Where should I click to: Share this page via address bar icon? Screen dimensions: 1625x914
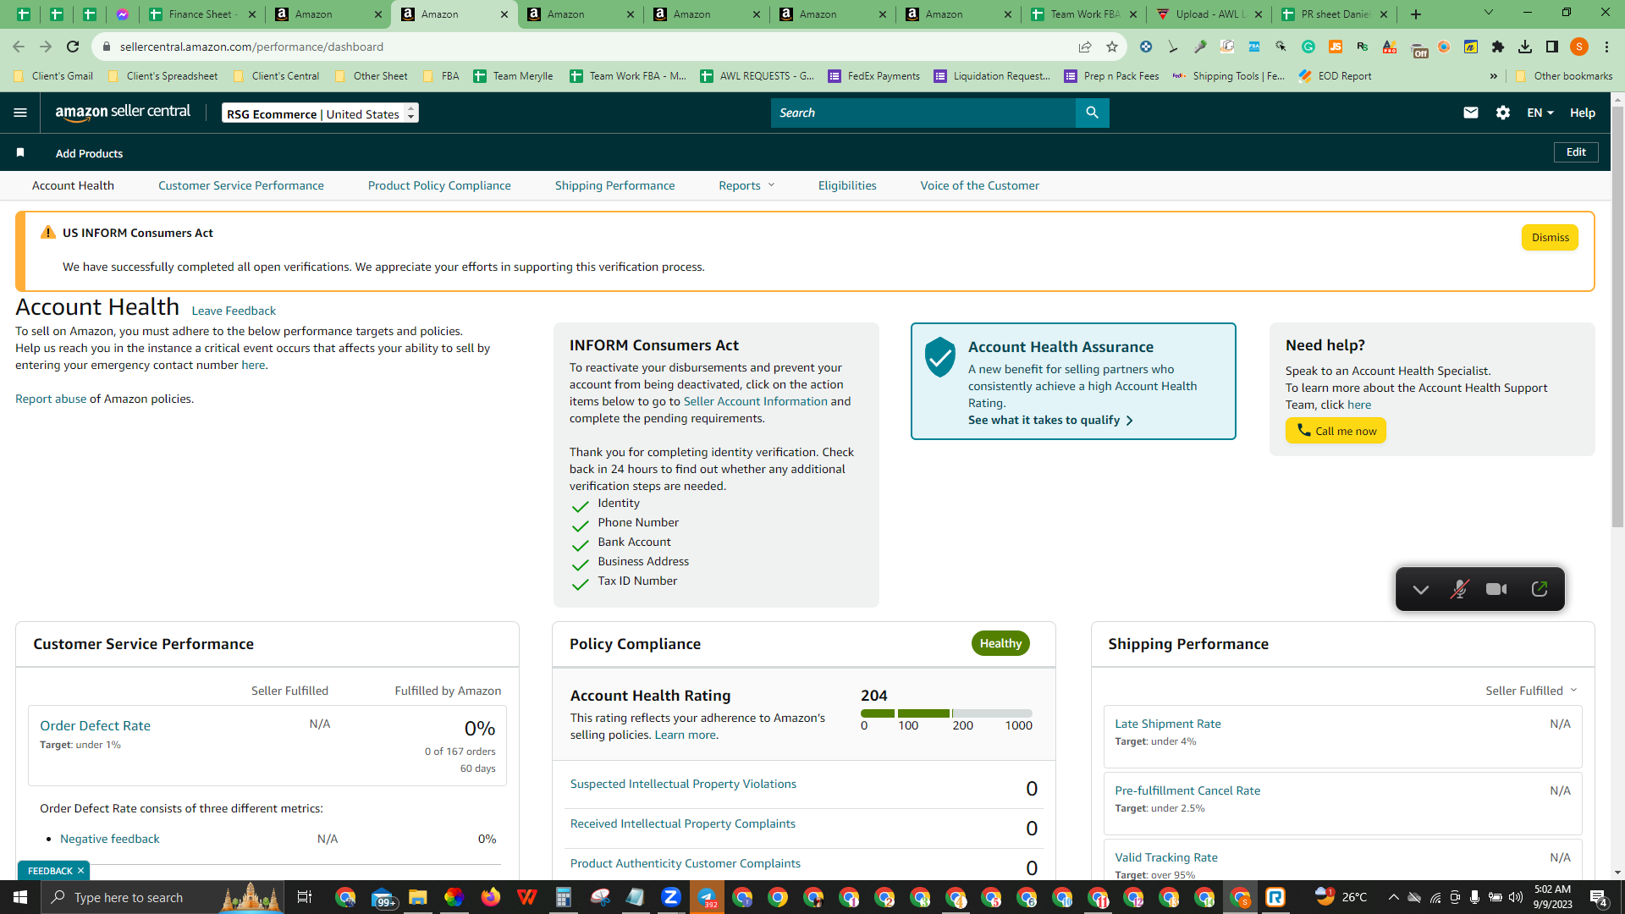1085,47
